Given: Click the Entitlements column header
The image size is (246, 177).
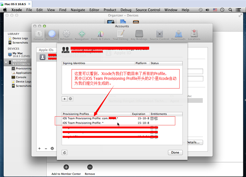Looking at the screenshot, I should 166,114.
